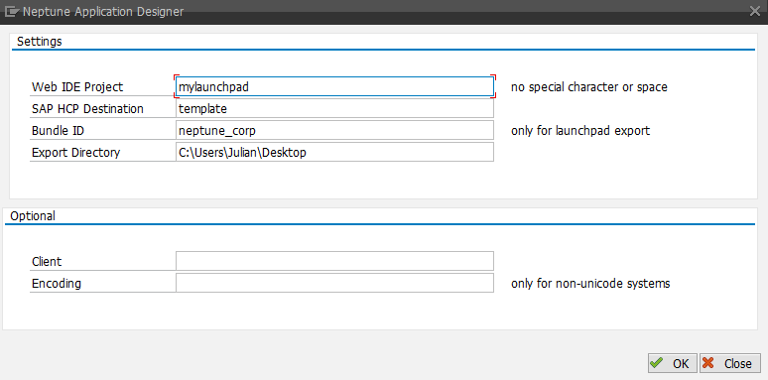Screen dimensions: 768x380
Task: Click the empty Encoding field
Action: click(334, 283)
